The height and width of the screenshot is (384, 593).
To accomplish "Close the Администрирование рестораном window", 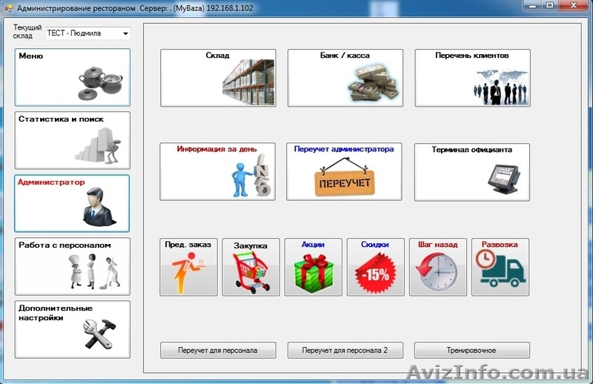I will [x=573, y=5].
